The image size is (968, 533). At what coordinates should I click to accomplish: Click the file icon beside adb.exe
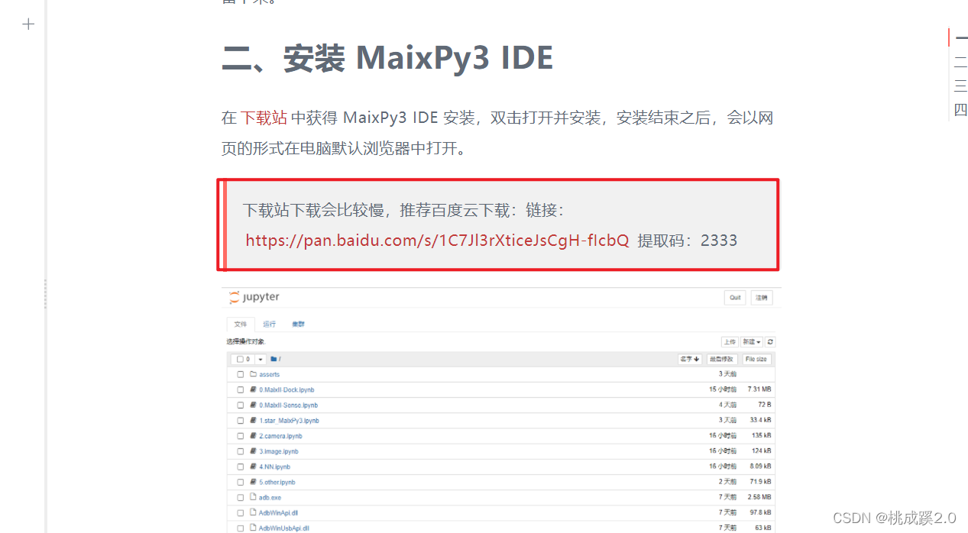253,497
